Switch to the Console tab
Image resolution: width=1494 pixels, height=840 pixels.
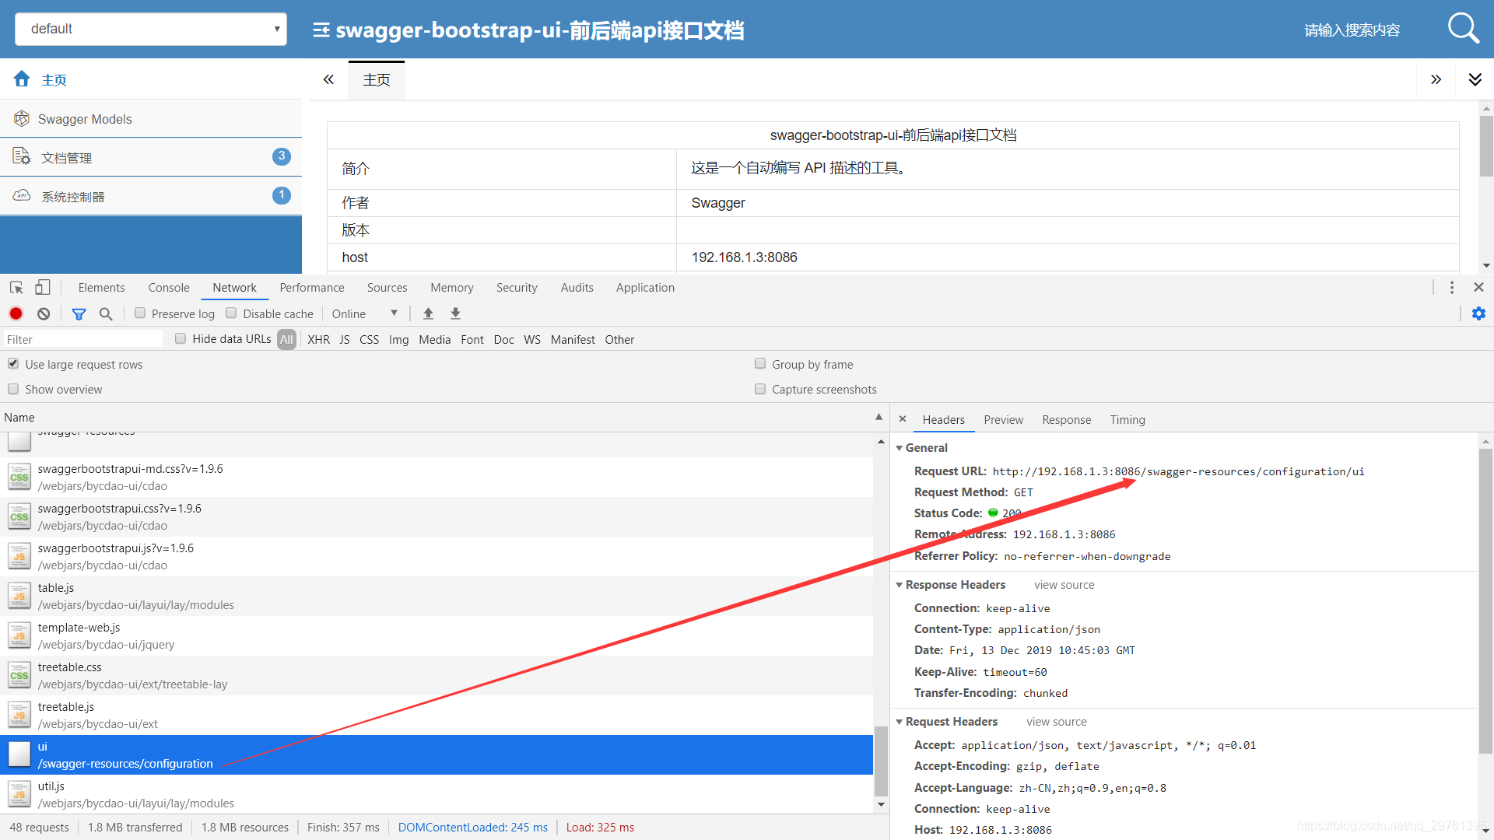pos(169,288)
